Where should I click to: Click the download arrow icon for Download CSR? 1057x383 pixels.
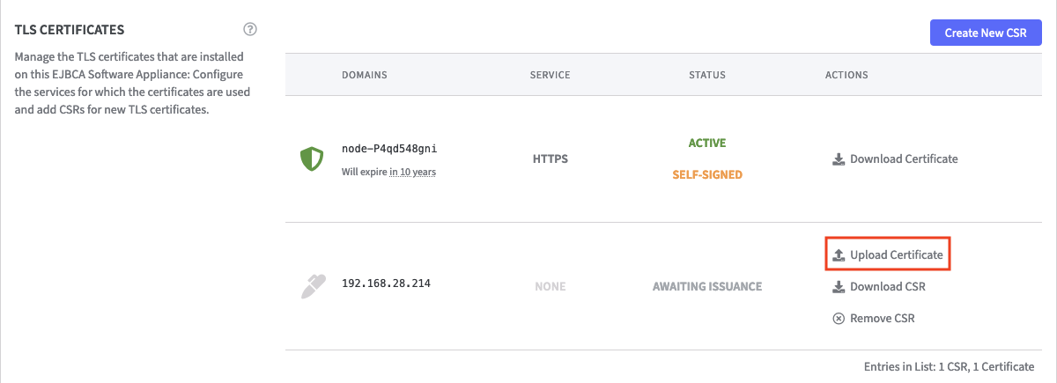click(839, 287)
